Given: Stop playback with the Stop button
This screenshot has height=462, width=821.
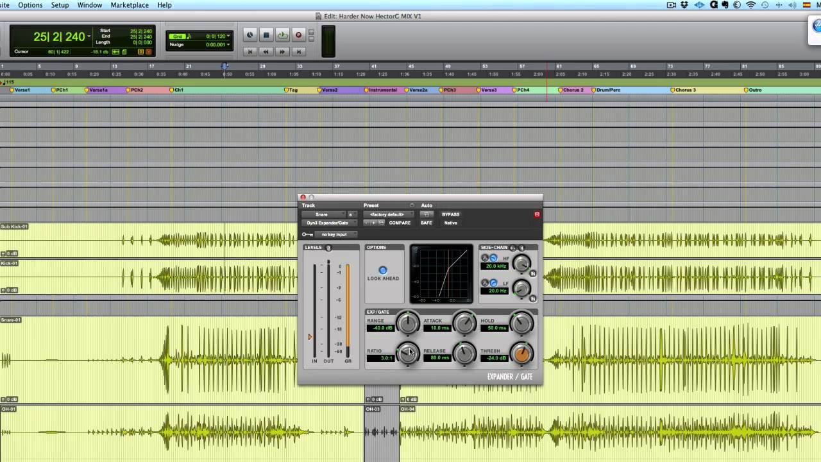Looking at the screenshot, I should (266, 35).
